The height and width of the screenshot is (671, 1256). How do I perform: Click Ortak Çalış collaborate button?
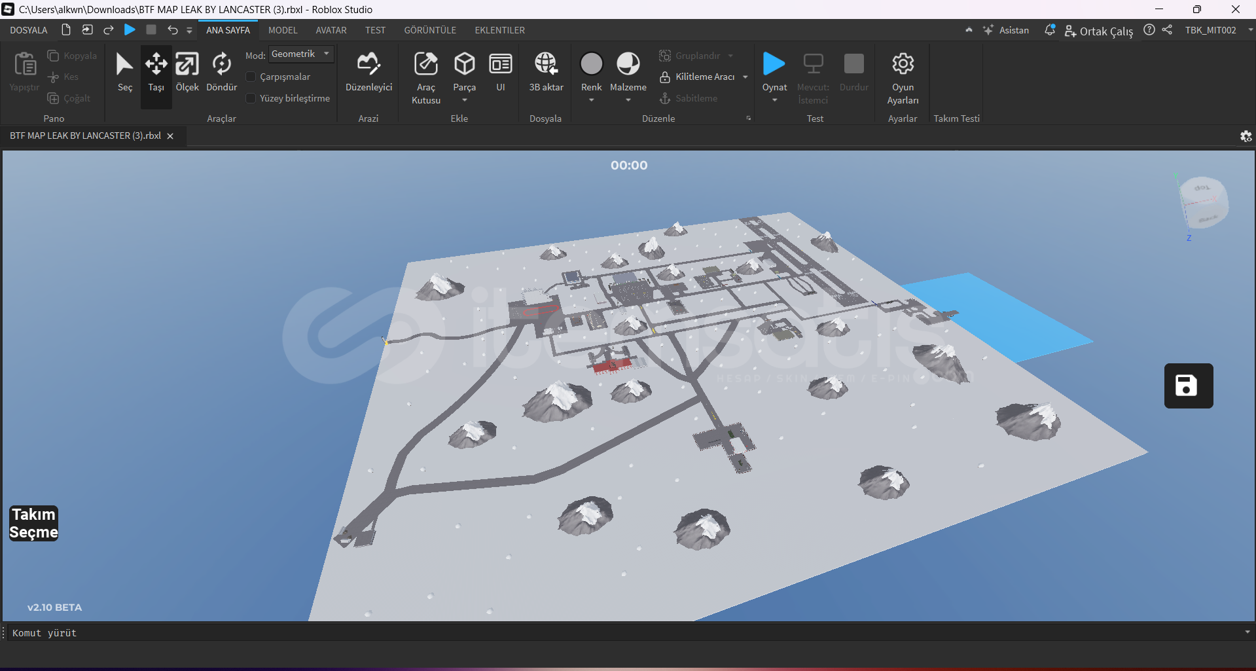[x=1098, y=31]
